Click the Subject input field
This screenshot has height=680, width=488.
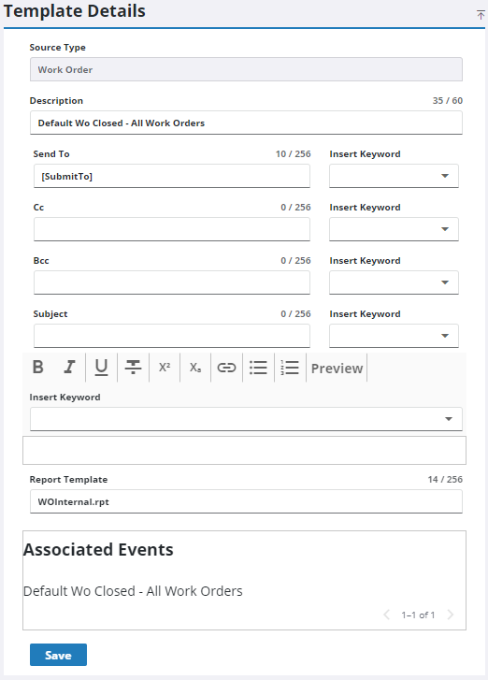point(172,336)
